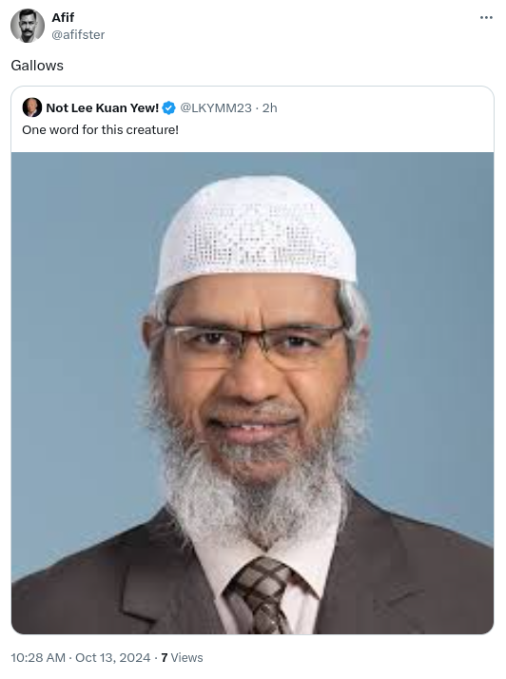
Task: Open the @afifster handle link
Action: pyautogui.click(x=78, y=34)
